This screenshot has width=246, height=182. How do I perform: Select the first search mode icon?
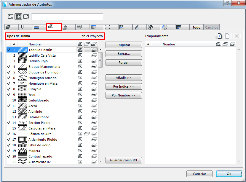coord(11,17)
